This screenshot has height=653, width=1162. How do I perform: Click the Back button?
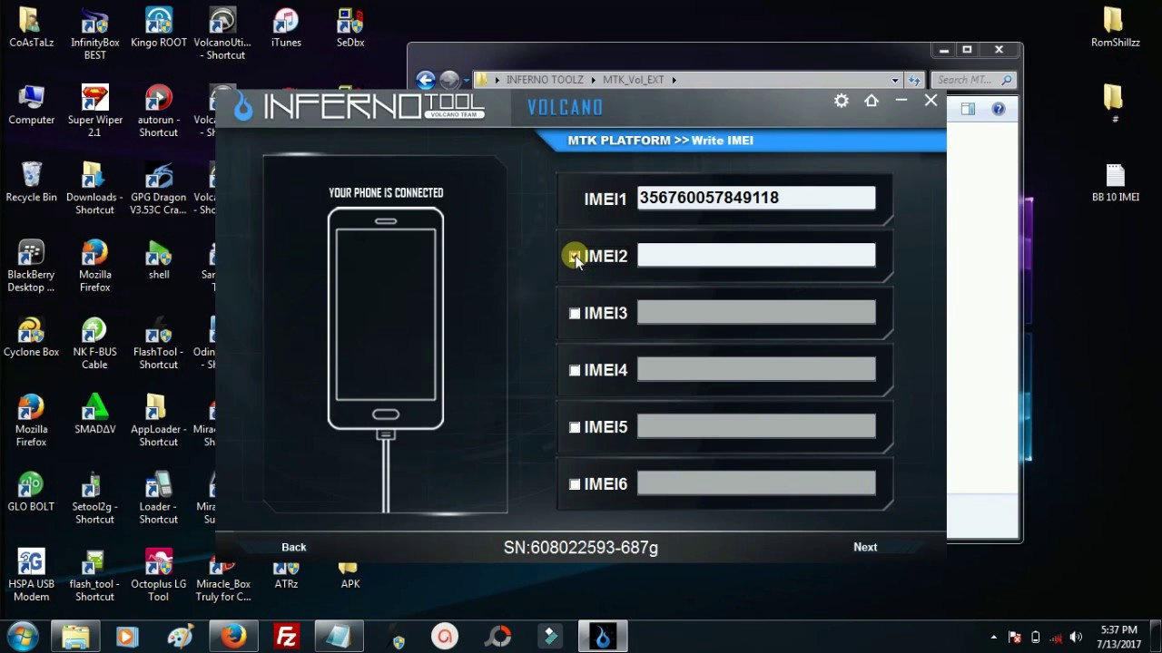tap(294, 547)
